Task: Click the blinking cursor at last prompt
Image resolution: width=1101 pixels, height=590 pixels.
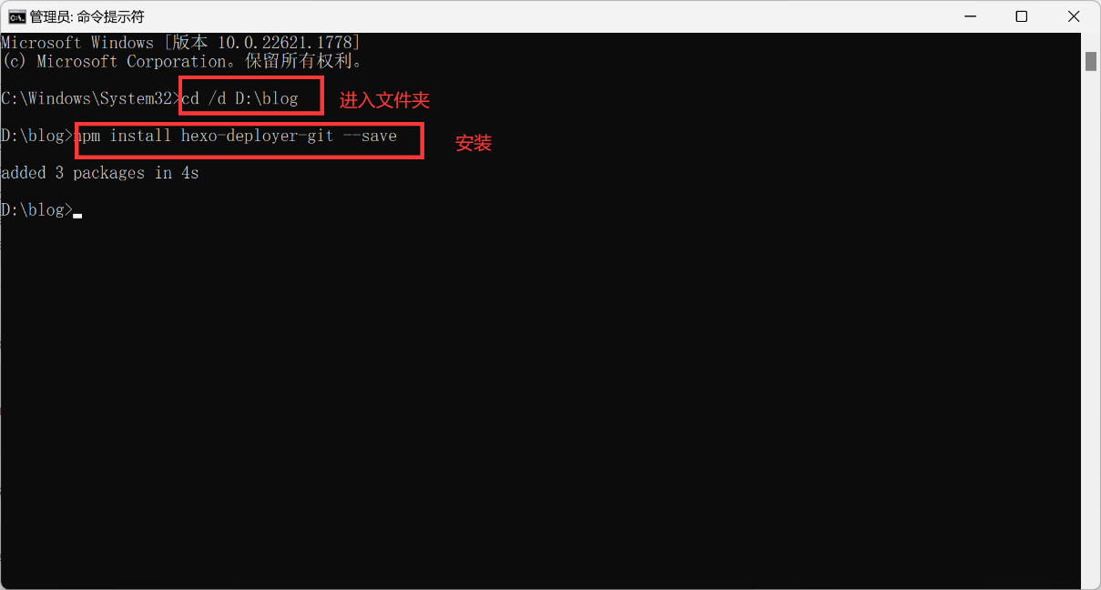Action: (x=77, y=215)
